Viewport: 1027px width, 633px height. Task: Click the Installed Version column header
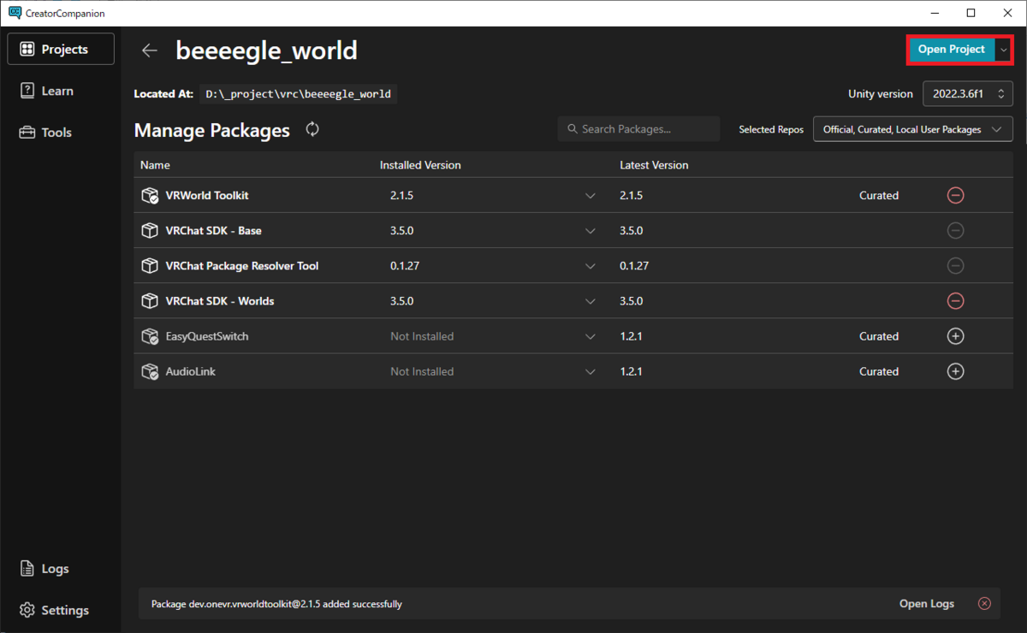coord(420,165)
